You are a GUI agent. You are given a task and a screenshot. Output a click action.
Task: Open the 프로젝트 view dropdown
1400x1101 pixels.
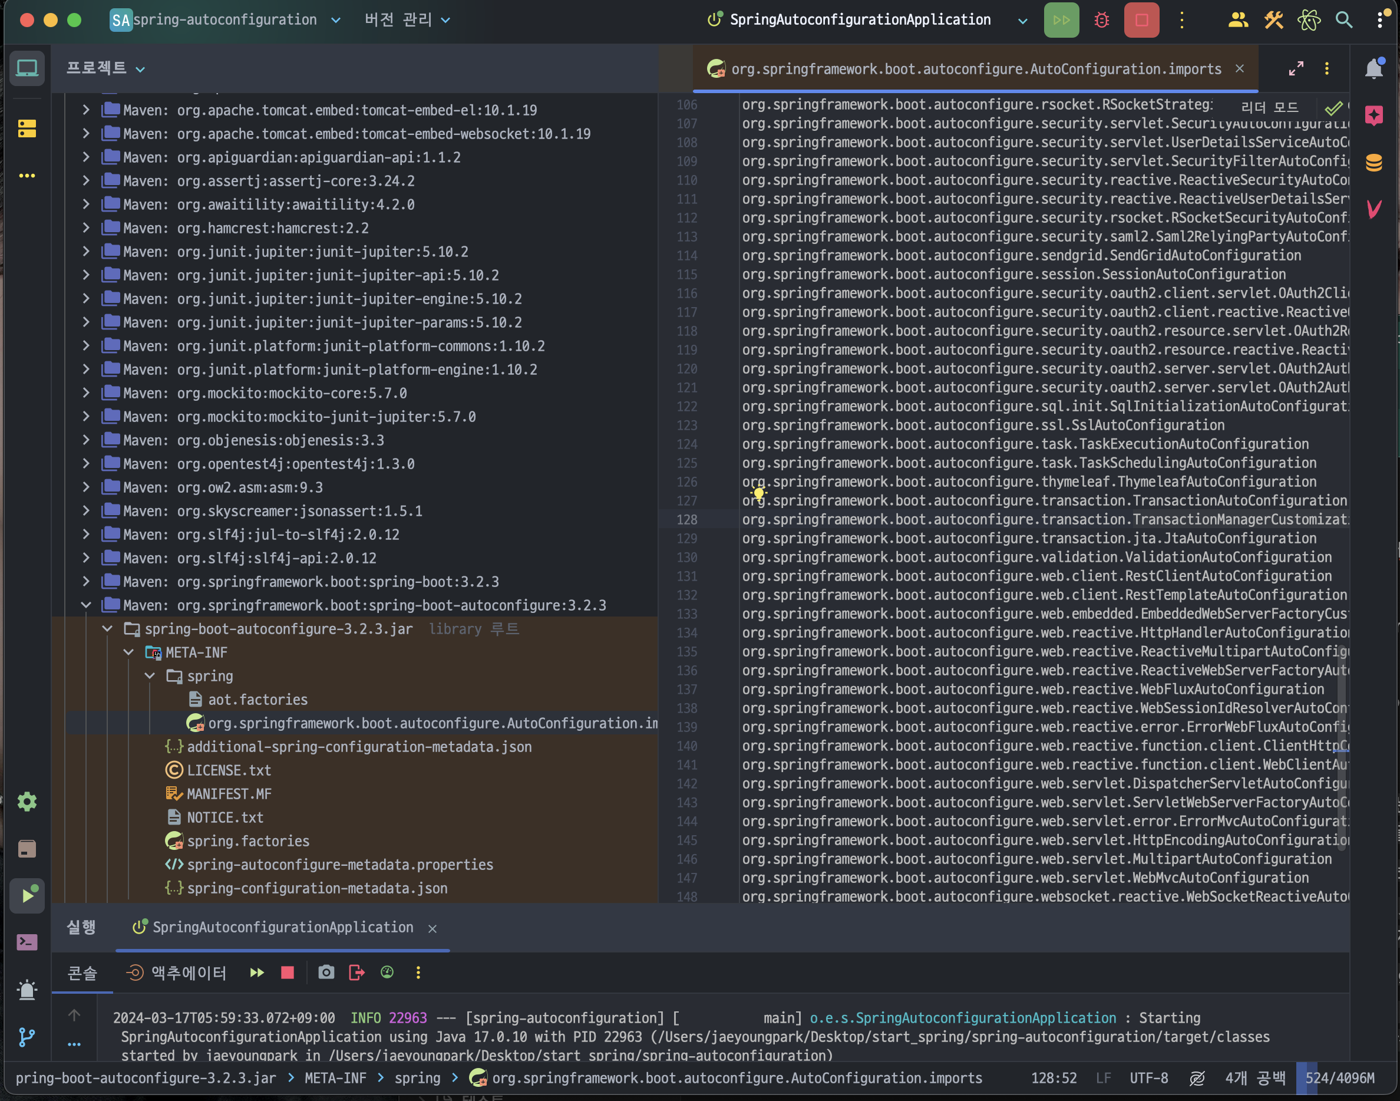[105, 68]
